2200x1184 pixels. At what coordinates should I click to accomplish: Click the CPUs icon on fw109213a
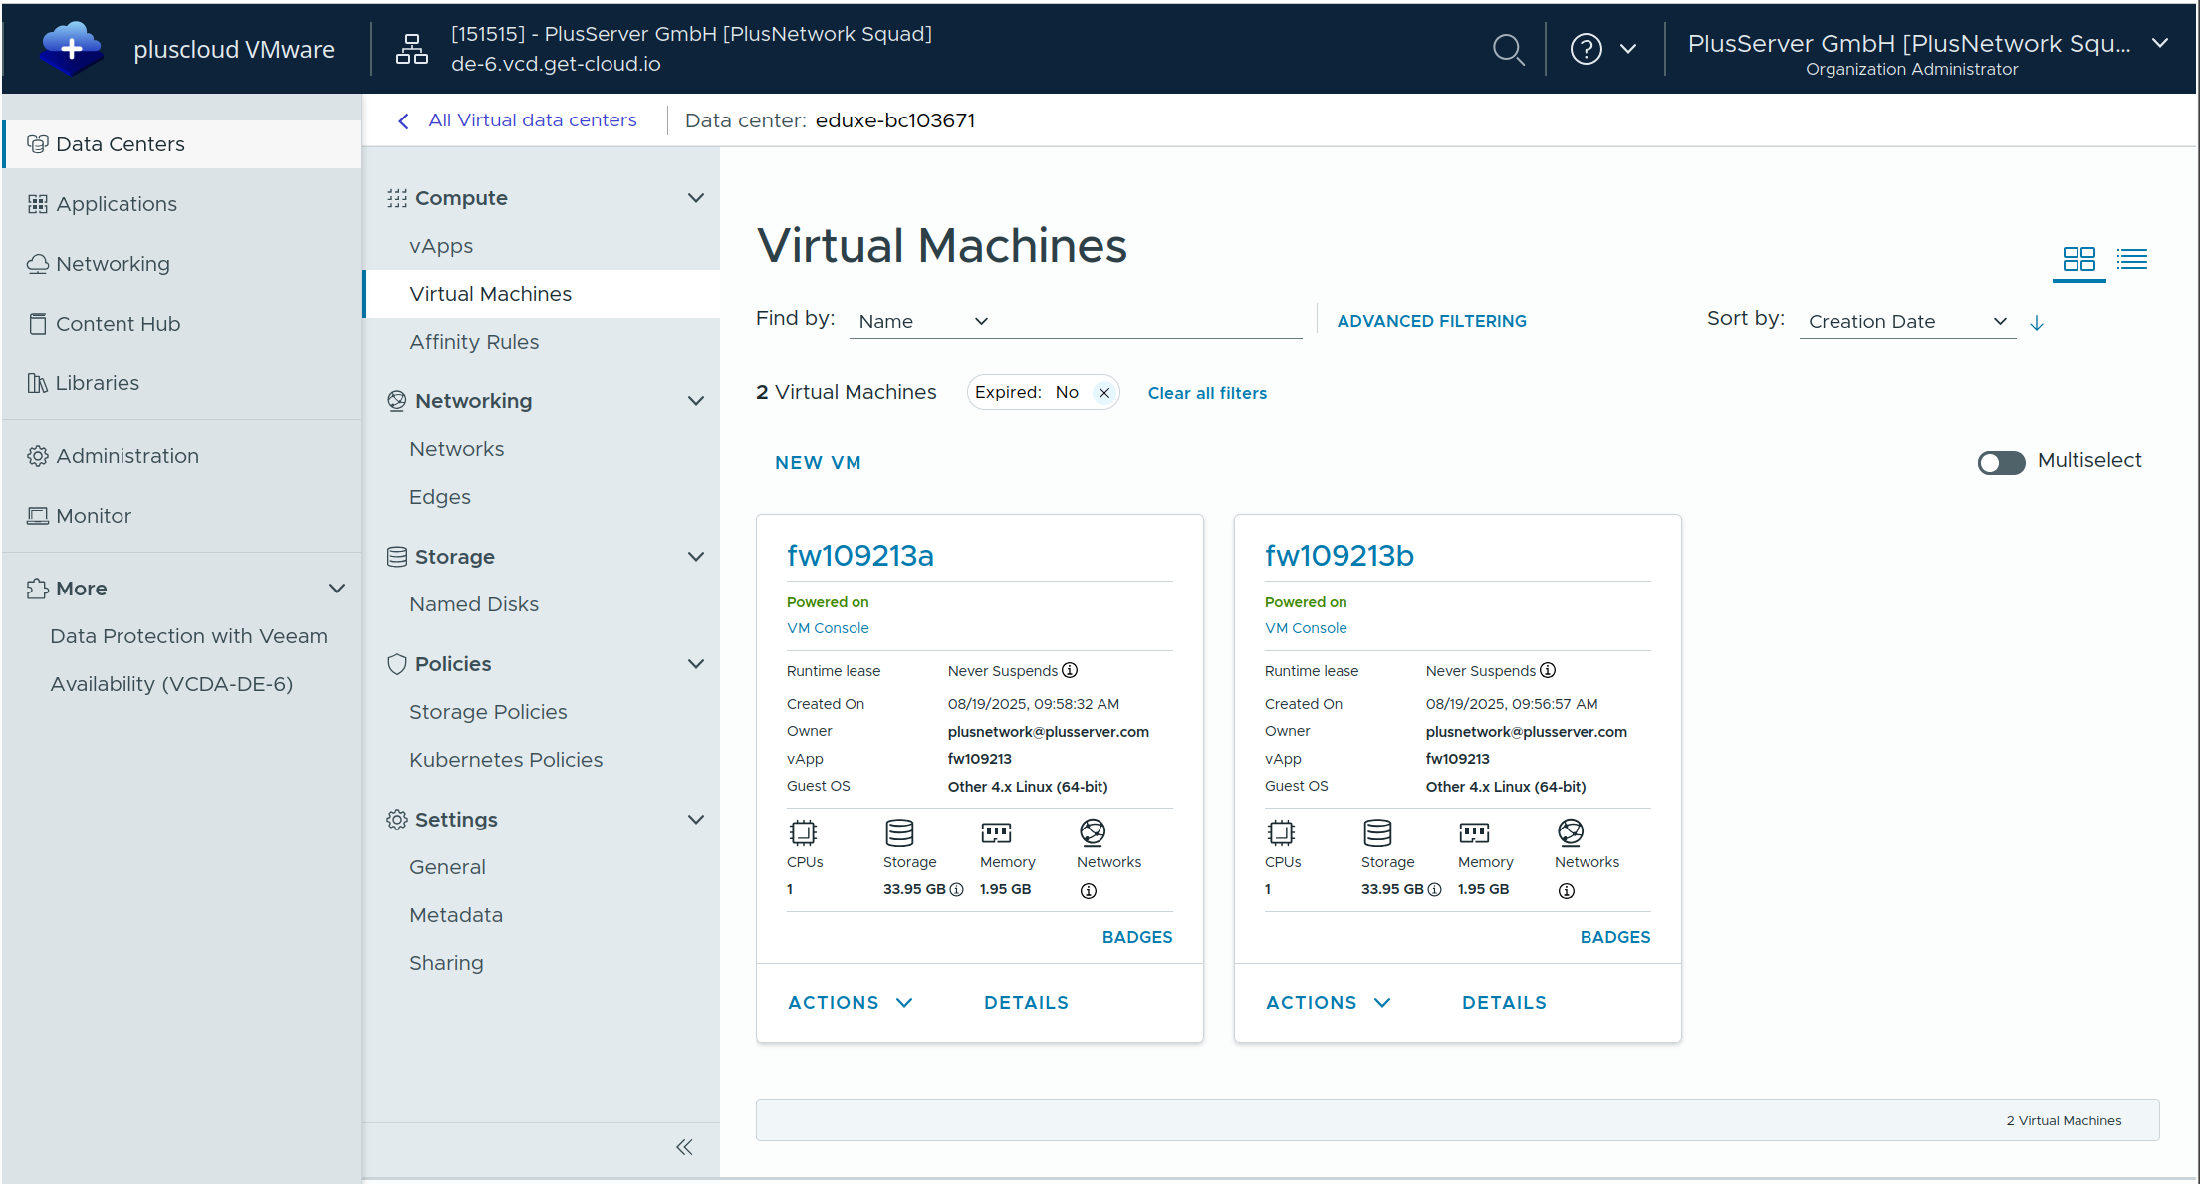(803, 832)
